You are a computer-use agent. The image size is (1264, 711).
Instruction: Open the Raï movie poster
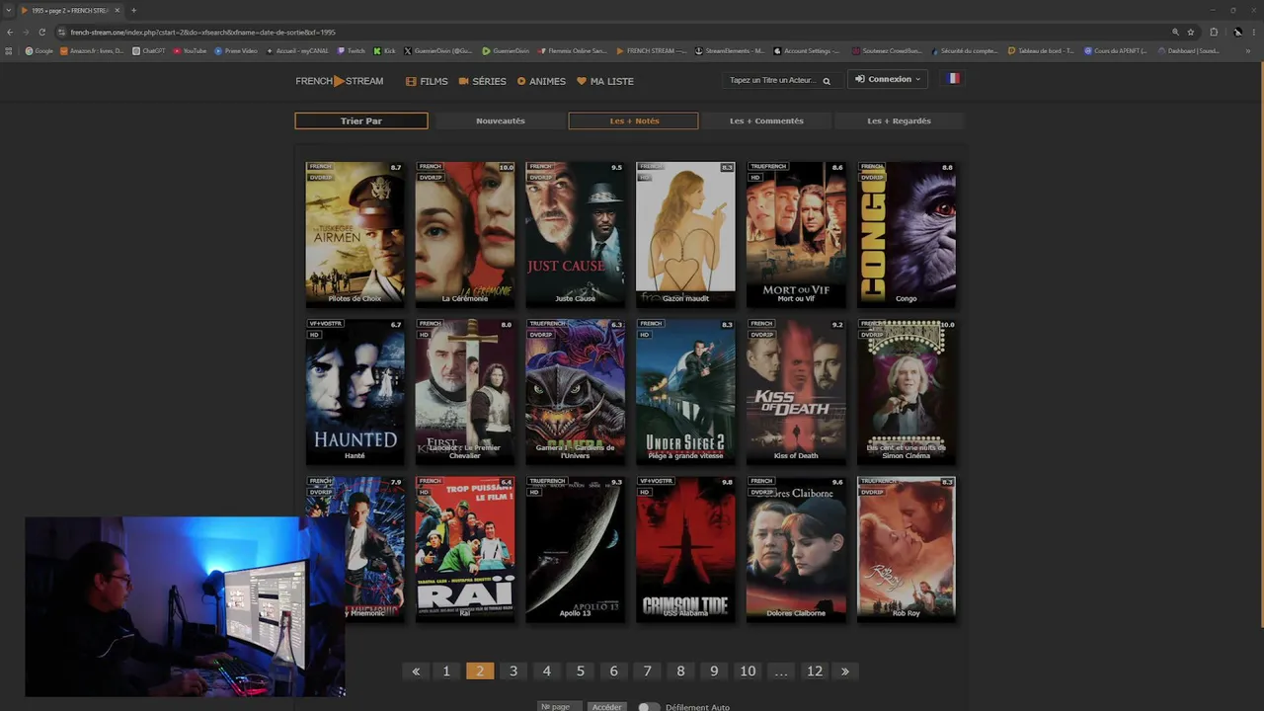[465, 549]
